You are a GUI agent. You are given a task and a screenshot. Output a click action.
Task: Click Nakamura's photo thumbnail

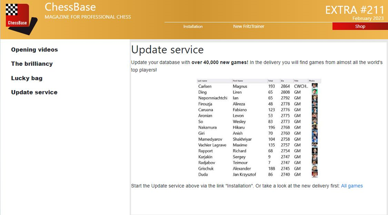(315, 127)
